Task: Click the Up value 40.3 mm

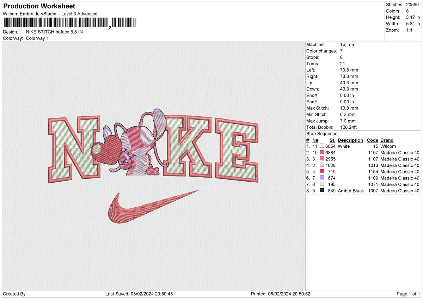Action: tap(349, 83)
